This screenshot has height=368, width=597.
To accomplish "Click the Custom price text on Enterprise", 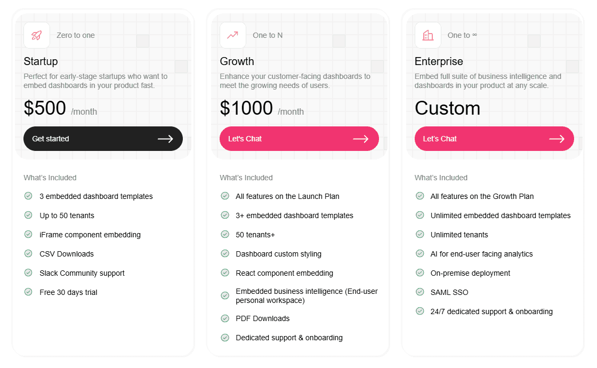I will pos(447,108).
